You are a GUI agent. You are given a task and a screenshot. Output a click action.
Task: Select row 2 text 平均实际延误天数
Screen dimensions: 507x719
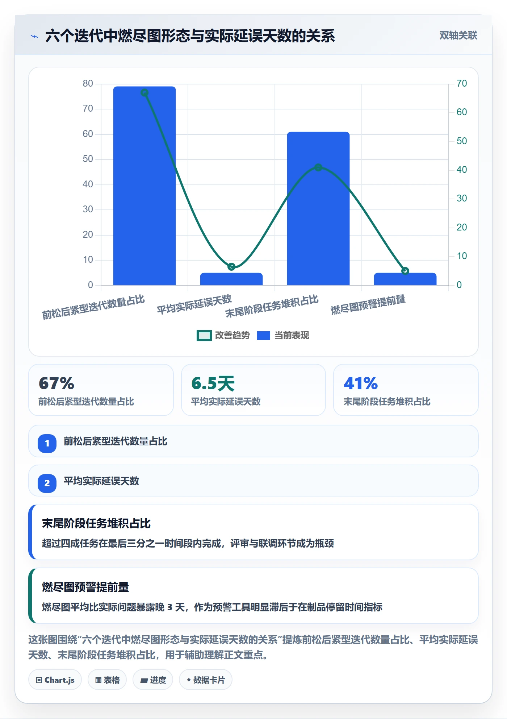pos(101,481)
